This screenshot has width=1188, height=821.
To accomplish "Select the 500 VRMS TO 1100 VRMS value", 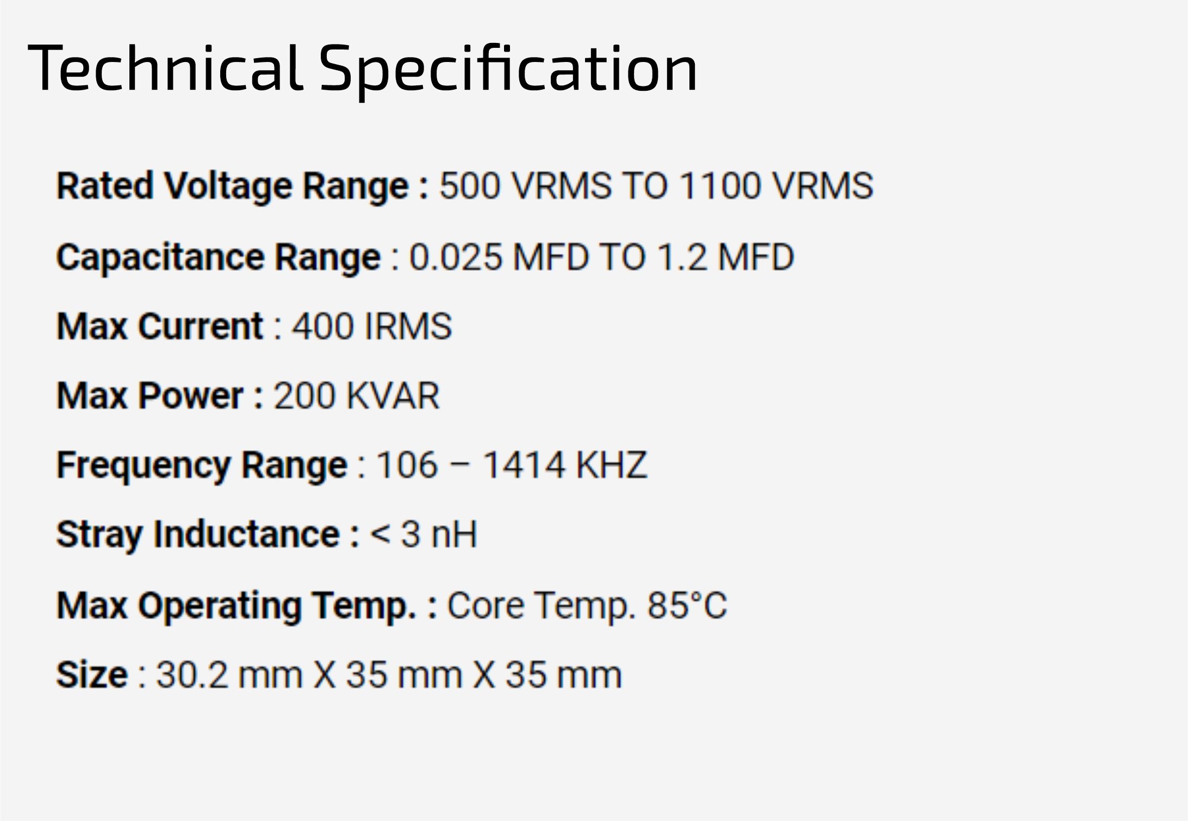I will (x=656, y=186).
